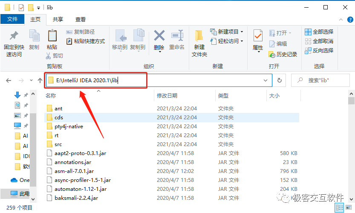355x213 pixels.
Task: Click Paste shortcut item
Action: tap(86, 41)
